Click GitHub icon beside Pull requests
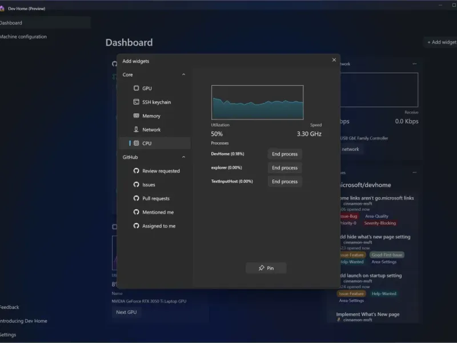 click(136, 198)
